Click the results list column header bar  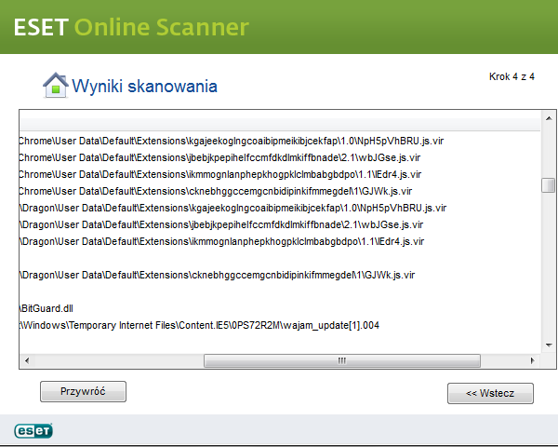[281, 125]
